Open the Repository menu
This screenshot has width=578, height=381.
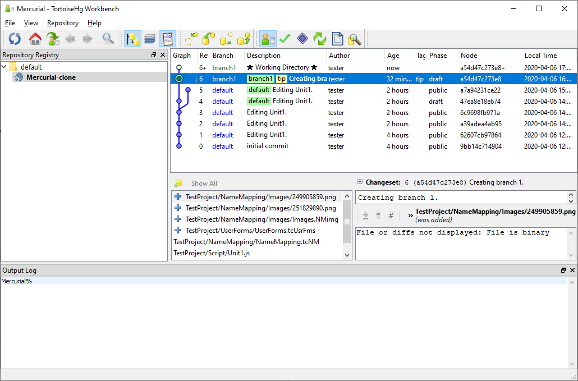coord(62,23)
